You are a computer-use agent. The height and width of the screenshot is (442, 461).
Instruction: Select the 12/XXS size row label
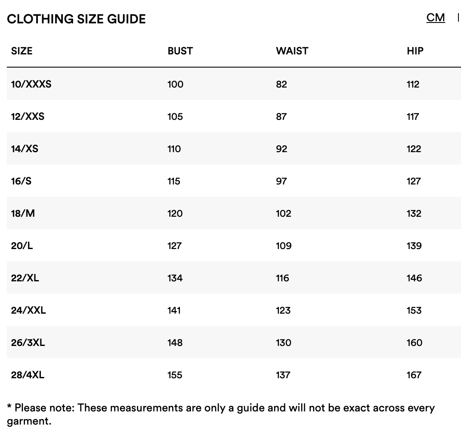coord(28,116)
